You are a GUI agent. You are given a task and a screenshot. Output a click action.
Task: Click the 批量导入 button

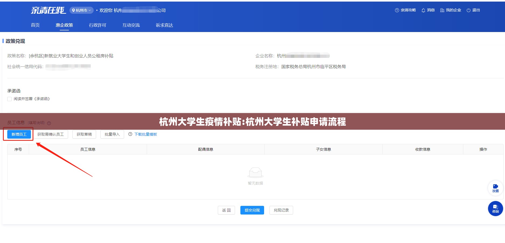[112, 134]
